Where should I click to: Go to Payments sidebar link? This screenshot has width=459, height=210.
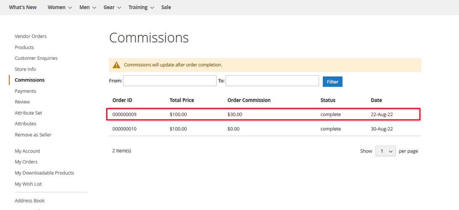pyautogui.click(x=26, y=91)
